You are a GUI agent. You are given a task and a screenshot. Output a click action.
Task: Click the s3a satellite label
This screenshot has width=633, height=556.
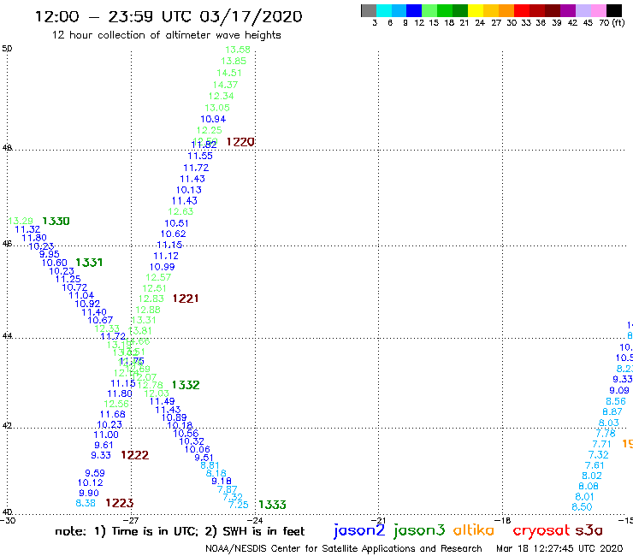click(589, 530)
